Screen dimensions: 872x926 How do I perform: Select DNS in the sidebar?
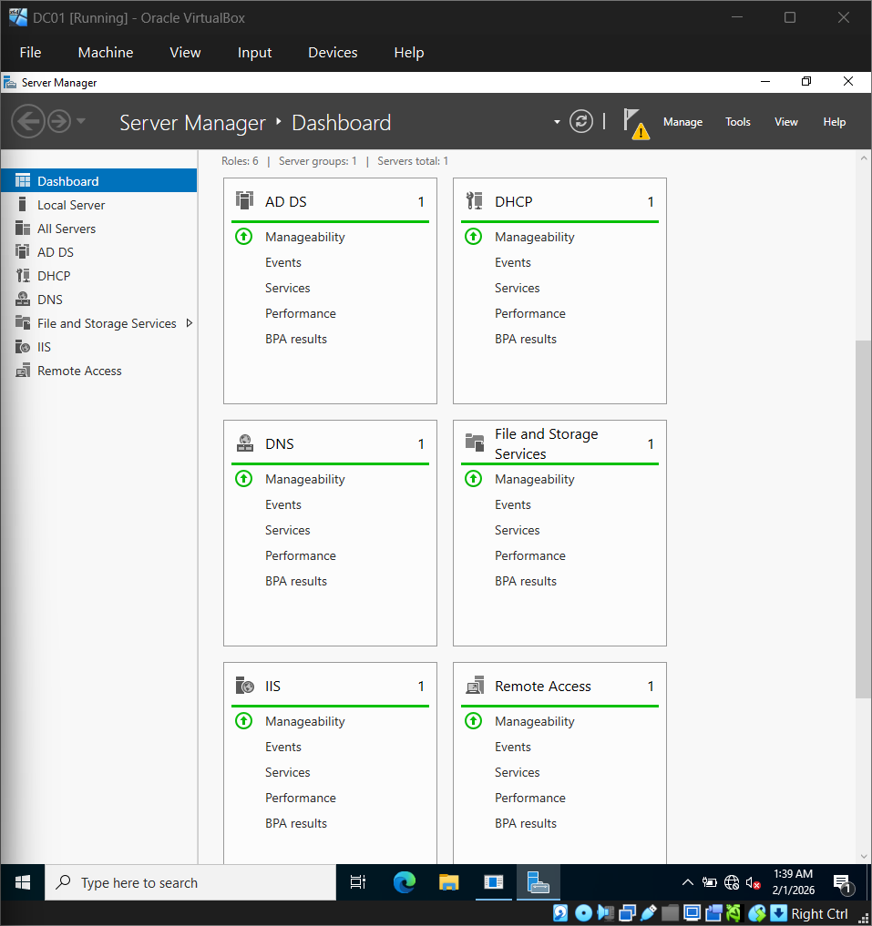(x=98, y=300)
